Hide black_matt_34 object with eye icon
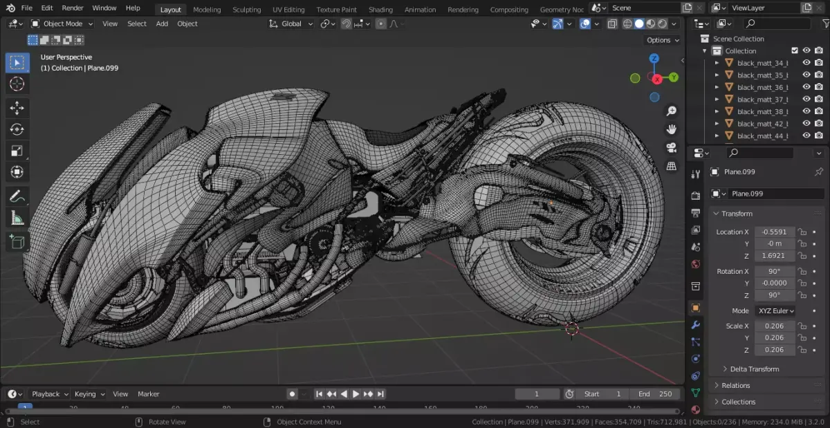This screenshot has height=428, width=830. 806,63
